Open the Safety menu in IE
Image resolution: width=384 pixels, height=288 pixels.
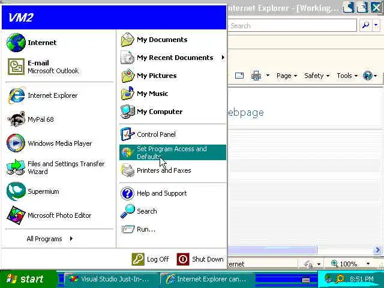point(317,76)
